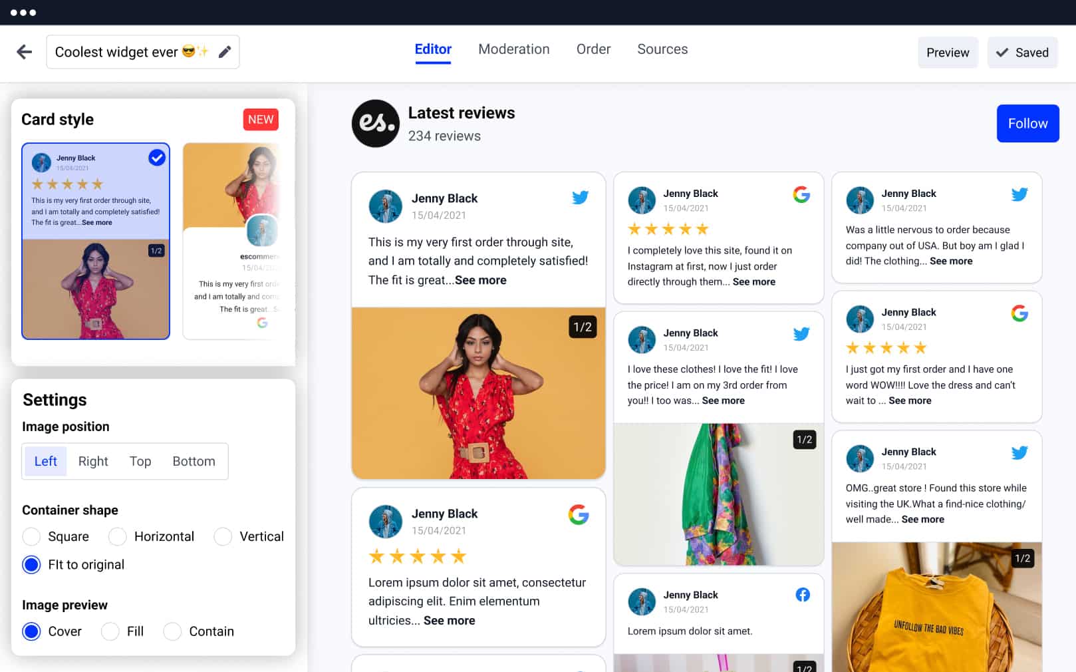Select Fit to original container shape

point(31,565)
